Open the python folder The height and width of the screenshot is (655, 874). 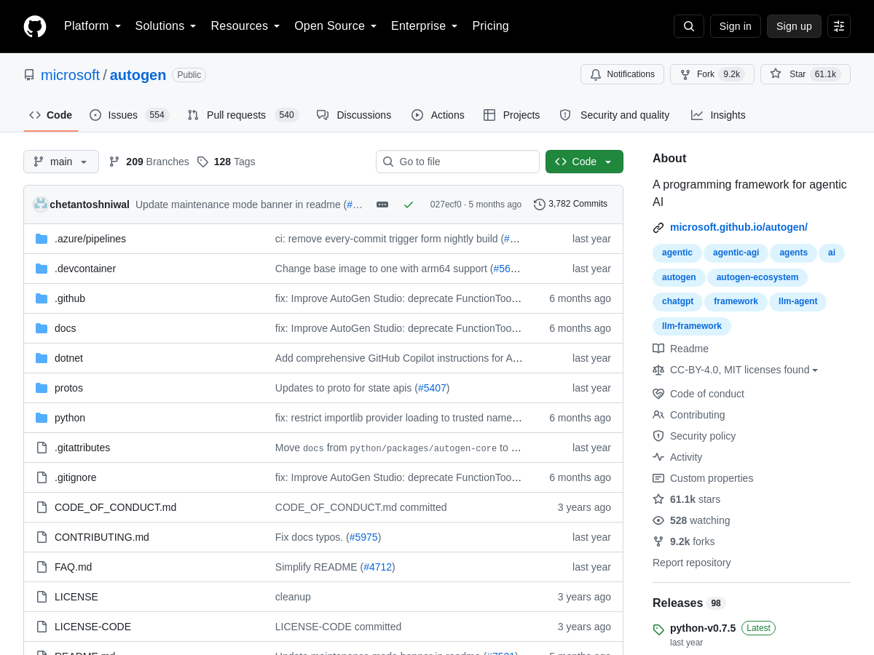pos(70,418)
